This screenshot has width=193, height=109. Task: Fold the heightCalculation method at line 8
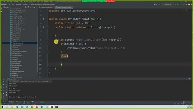(48, 40)
